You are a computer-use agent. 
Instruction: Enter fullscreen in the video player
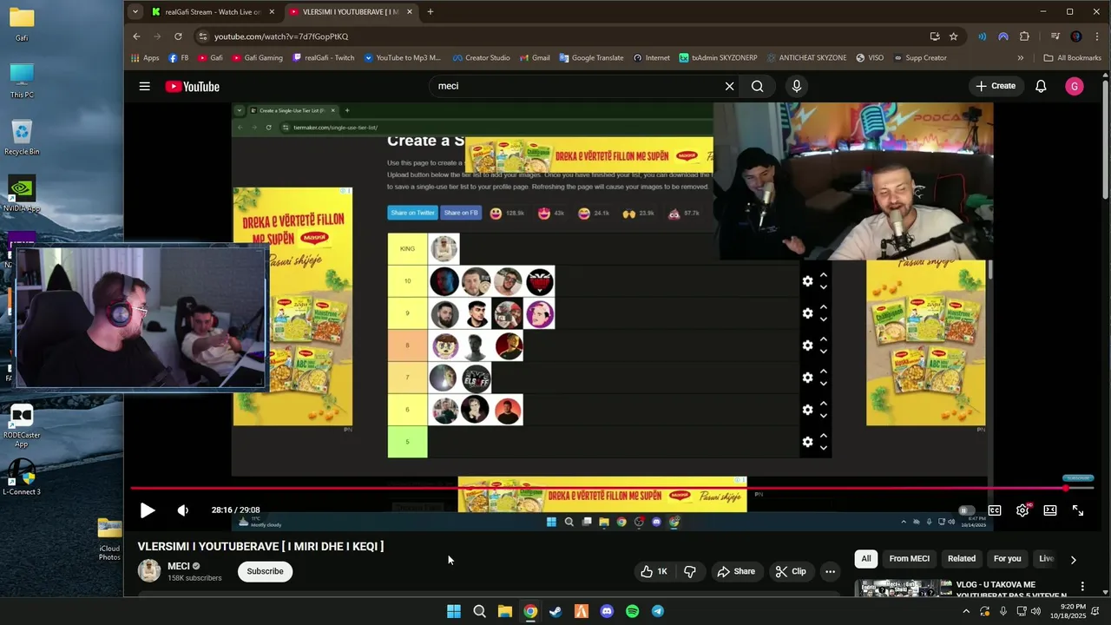pos(1078,510)
